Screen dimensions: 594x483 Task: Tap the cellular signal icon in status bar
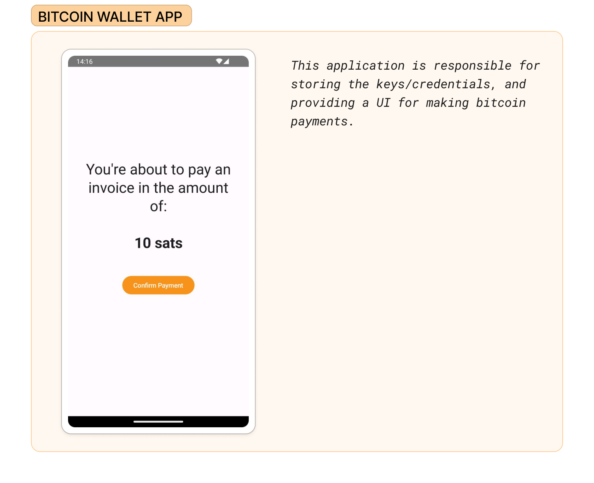(226, 61)
